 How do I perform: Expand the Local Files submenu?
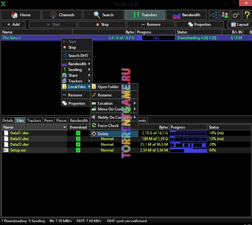[76, 87]
